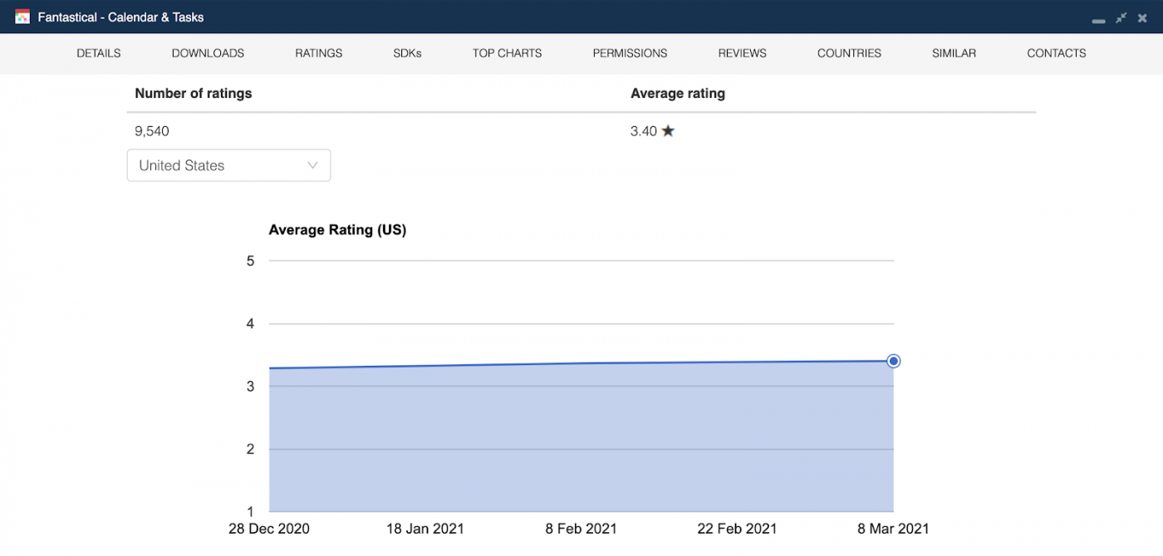The height and width of the screenshot is (556, 1163).
Task: Go to the SDKs tab
Action: (x=408, y=53)
